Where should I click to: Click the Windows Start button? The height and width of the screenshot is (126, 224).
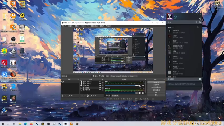(3, 124)
